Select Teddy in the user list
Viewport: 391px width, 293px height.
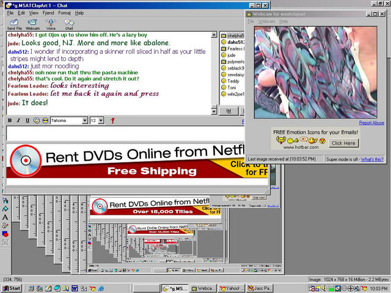[230, 81]
